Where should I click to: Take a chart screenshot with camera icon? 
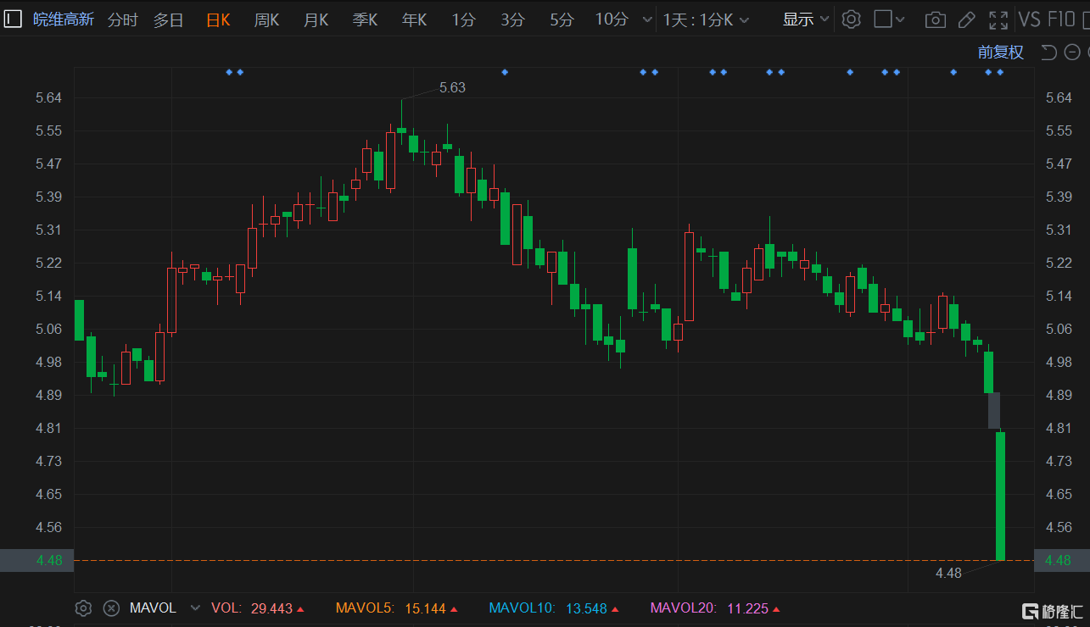pyautogui.click(x=935, y=19)
